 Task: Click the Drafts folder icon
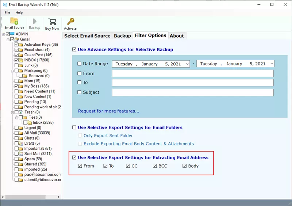21,143
